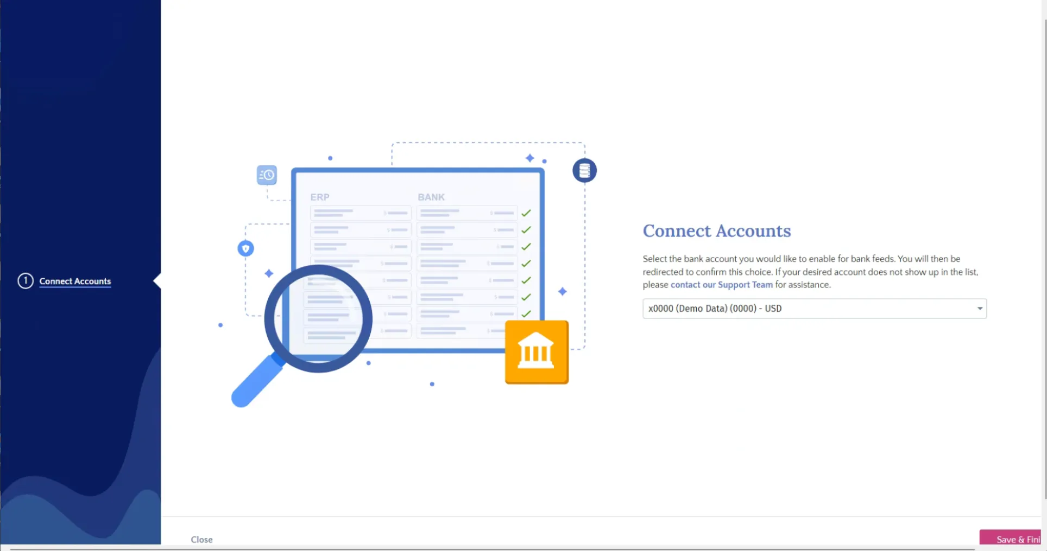Viewport: 1047px width, 551px height.
Task: Click the ERP column label in illustration
Action: click(320, 197)
